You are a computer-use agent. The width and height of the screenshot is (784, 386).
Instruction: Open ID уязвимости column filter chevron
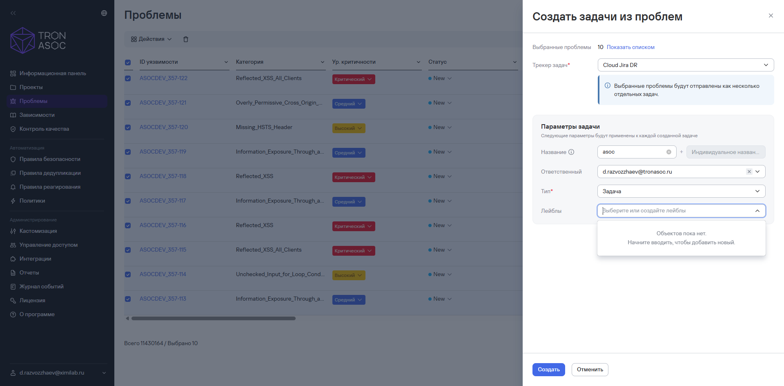coord(226,62)
